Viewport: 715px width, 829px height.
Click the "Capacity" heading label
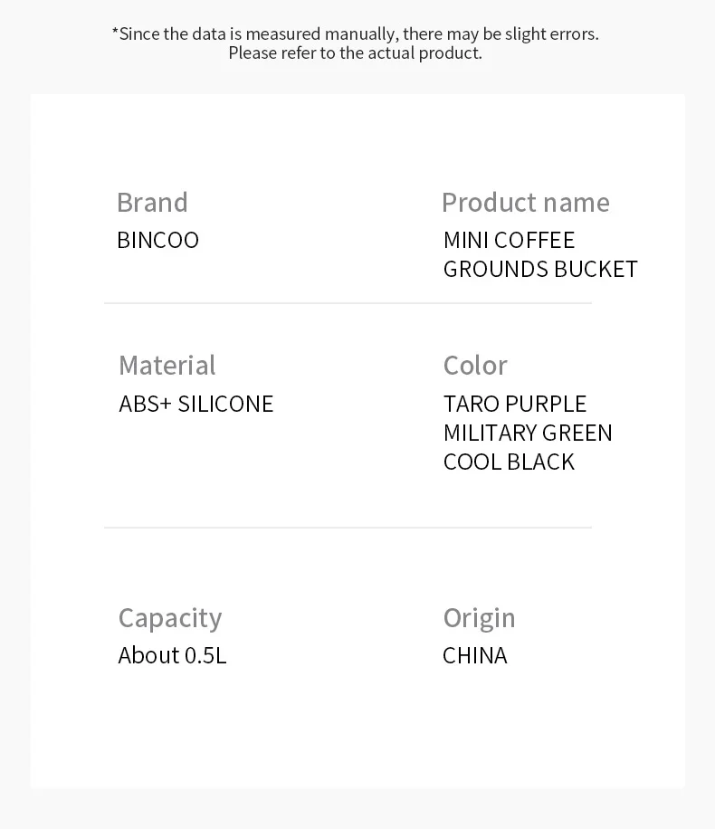pos(170,617)
